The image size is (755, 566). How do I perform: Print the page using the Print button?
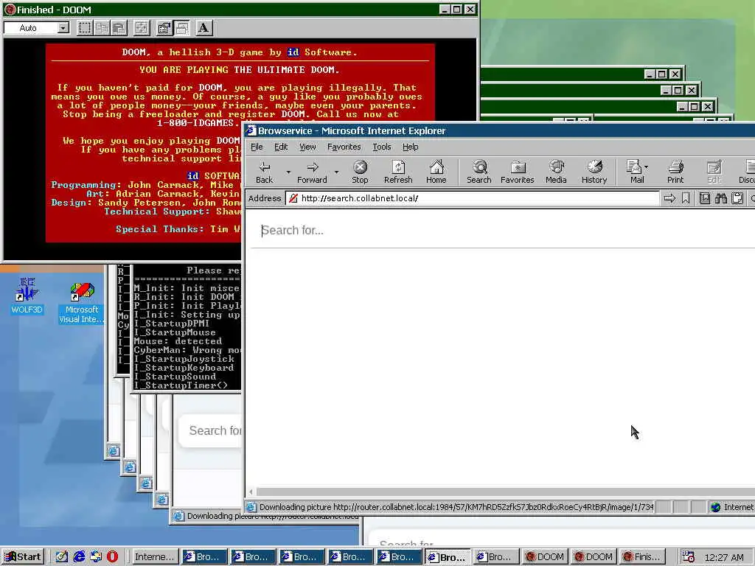point(675,172)
